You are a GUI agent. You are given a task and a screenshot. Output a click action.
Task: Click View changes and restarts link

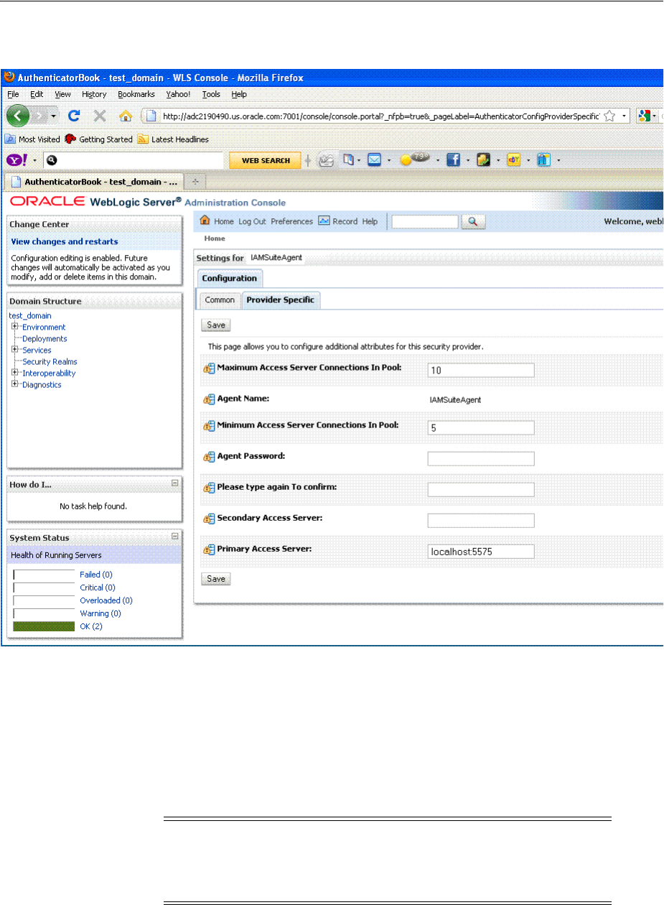[65, 241]
